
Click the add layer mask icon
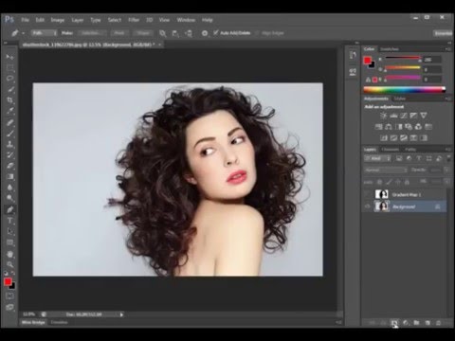click(x=394, y=323)
